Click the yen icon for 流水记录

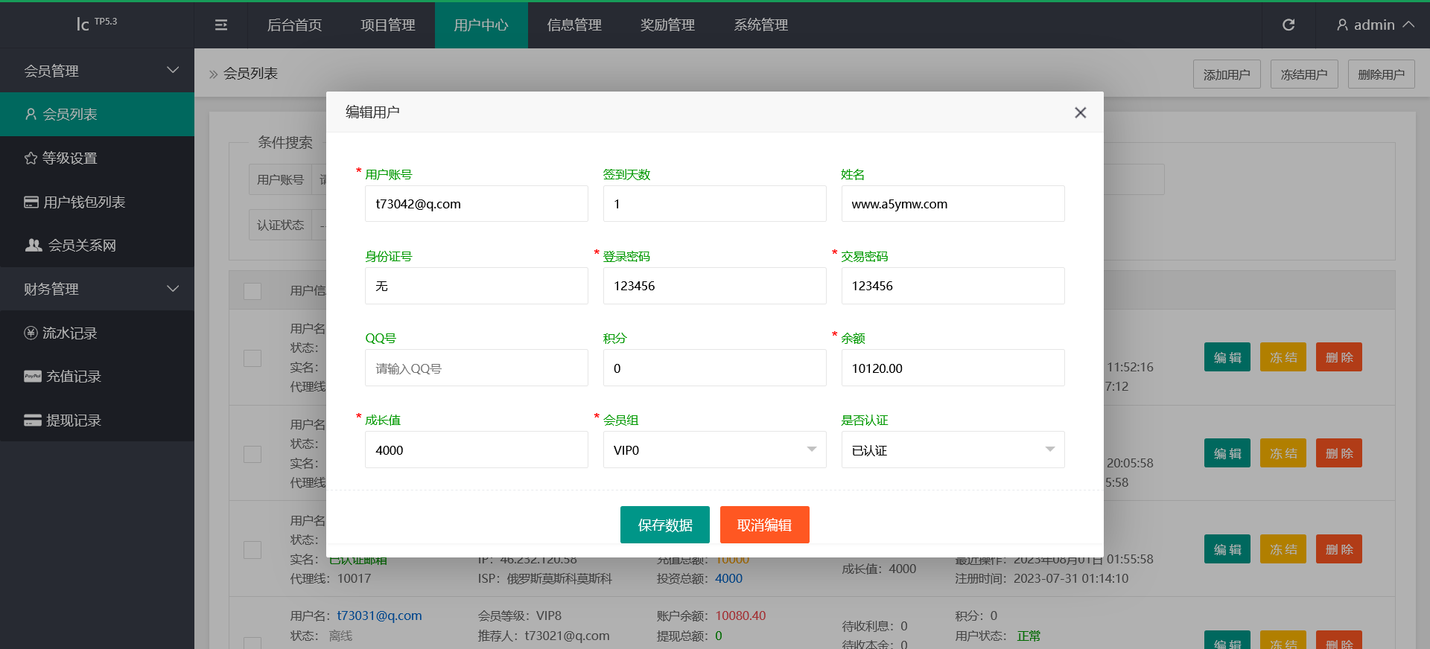tap(31, 333)
